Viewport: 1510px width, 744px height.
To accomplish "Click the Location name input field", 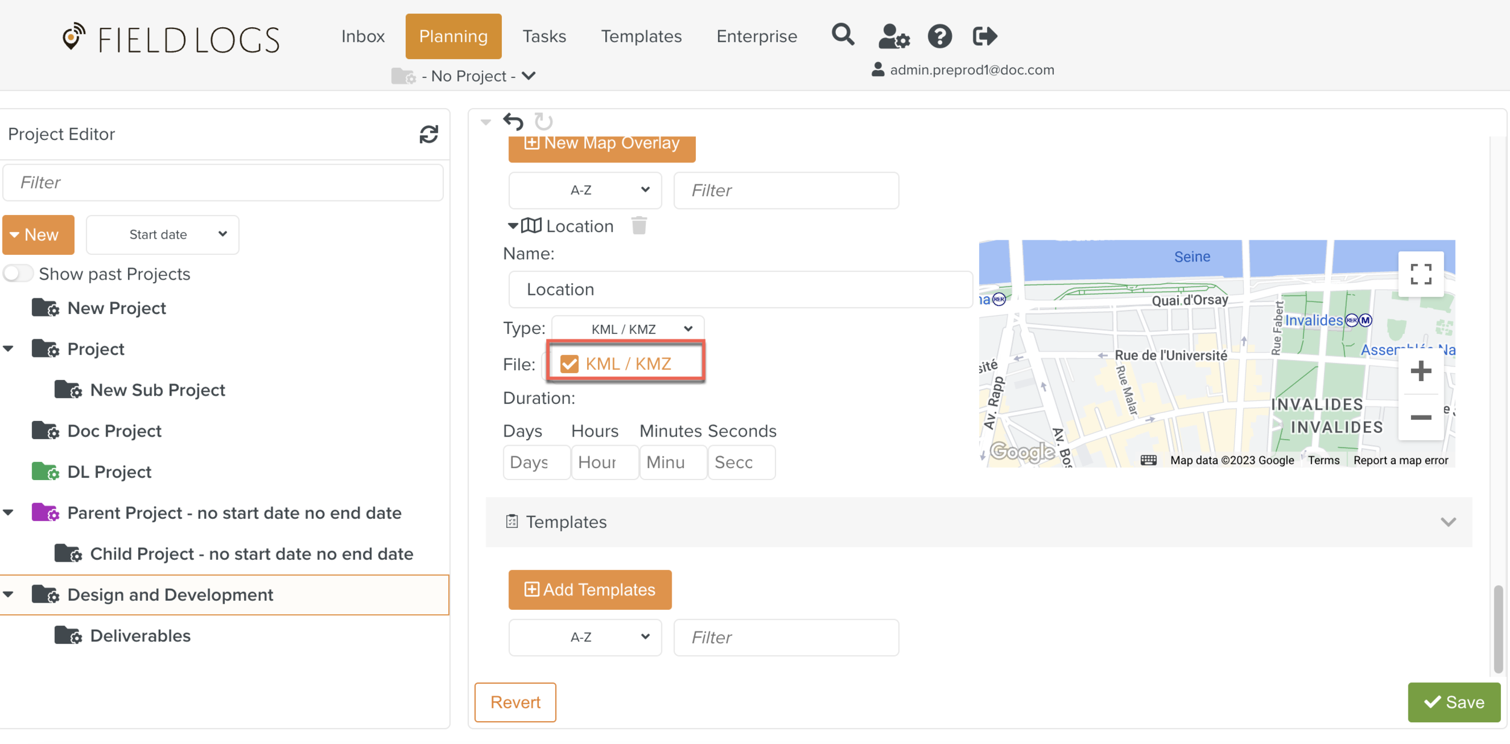I will tap(740, 289).
